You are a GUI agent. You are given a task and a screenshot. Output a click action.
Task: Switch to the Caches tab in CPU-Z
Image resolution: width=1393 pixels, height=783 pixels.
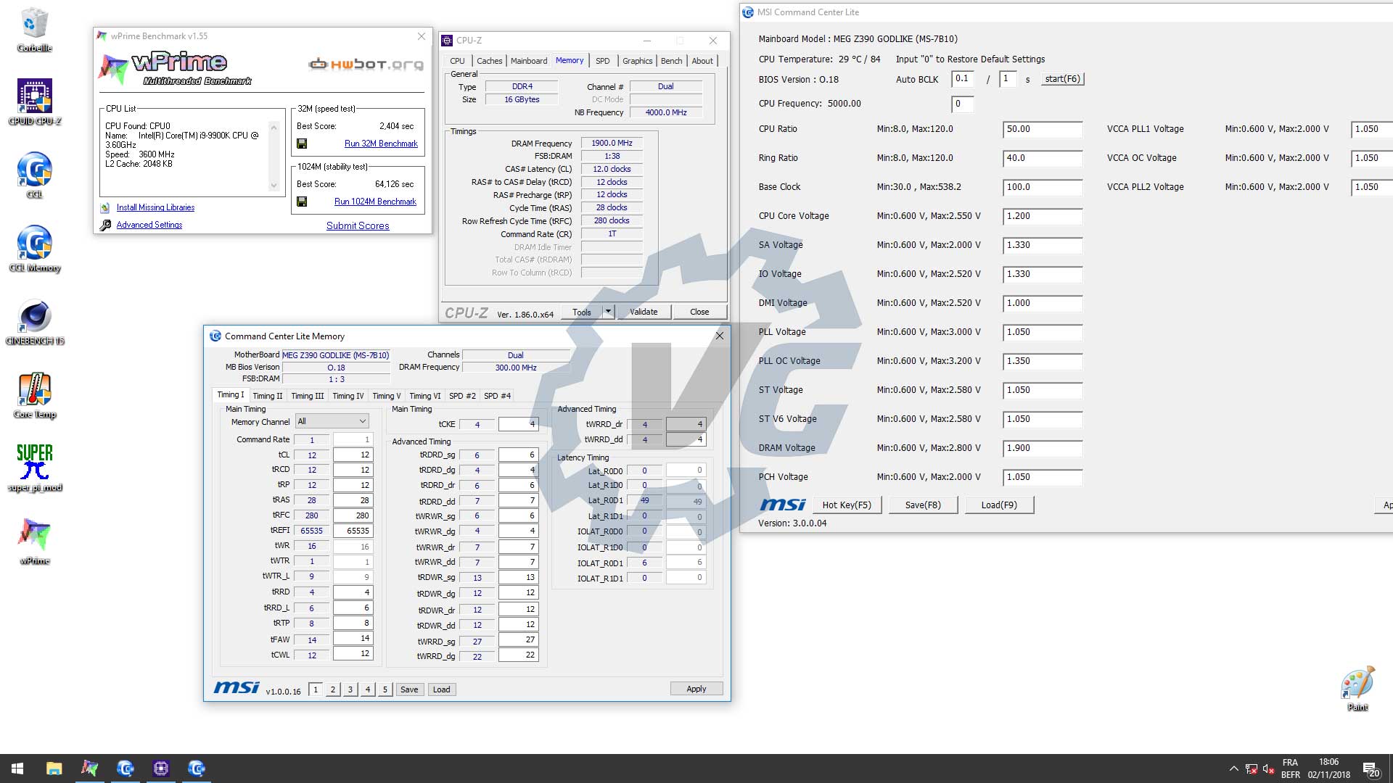click(x=489, y=61)
